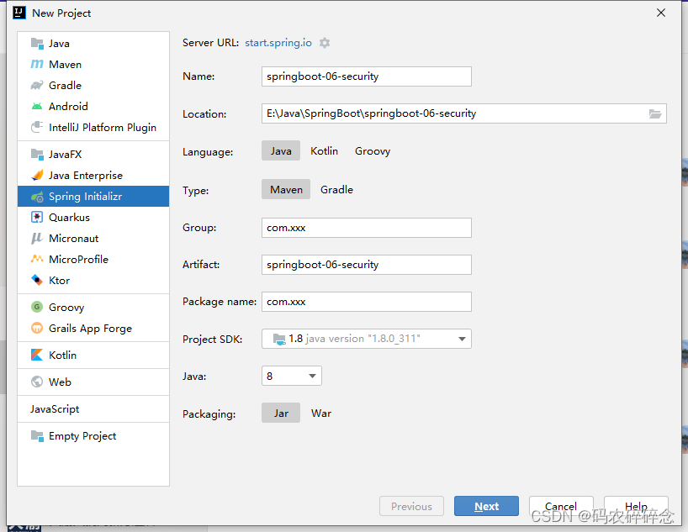Image resolution: width=688 pixels, height=532 pixels.
Task: Select Java Enterprise in the list
Action: coord(93,176)
